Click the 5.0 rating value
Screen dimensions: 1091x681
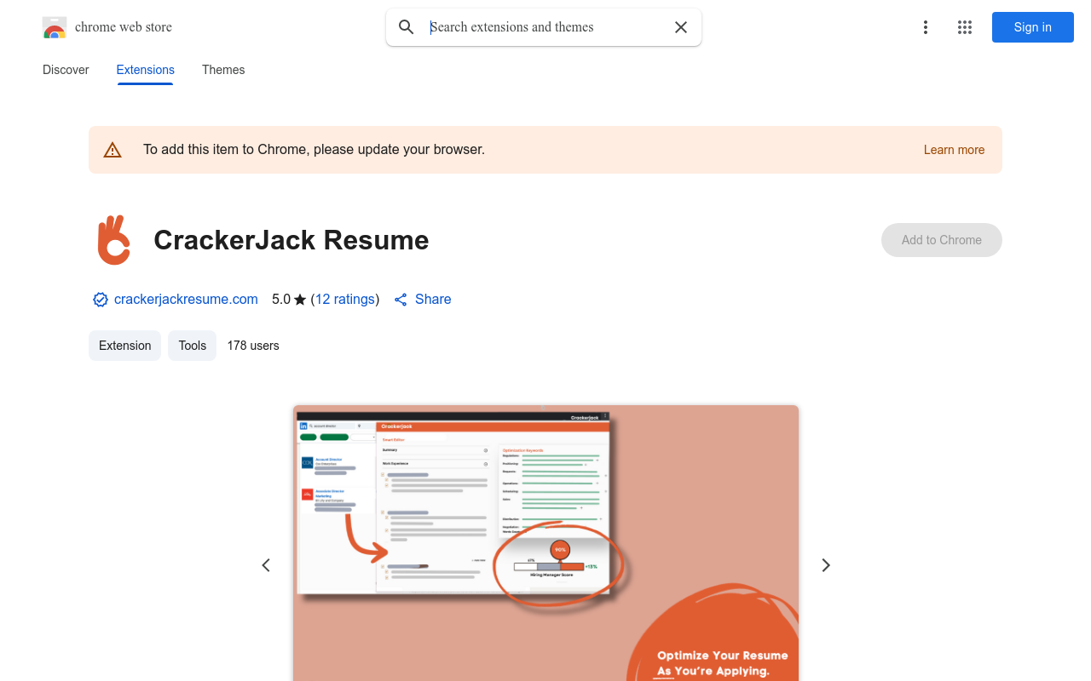(281, 300)
